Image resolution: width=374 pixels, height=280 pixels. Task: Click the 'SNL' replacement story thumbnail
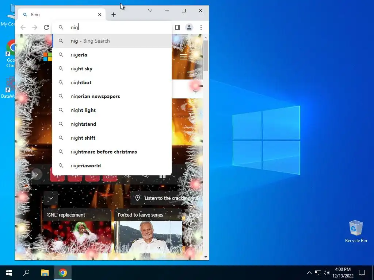pos(77,237)
